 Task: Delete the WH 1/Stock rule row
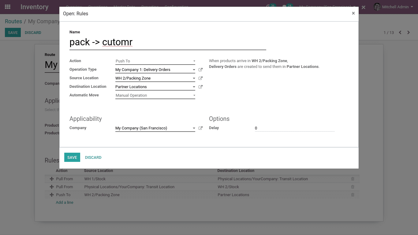tap(353, 179)
